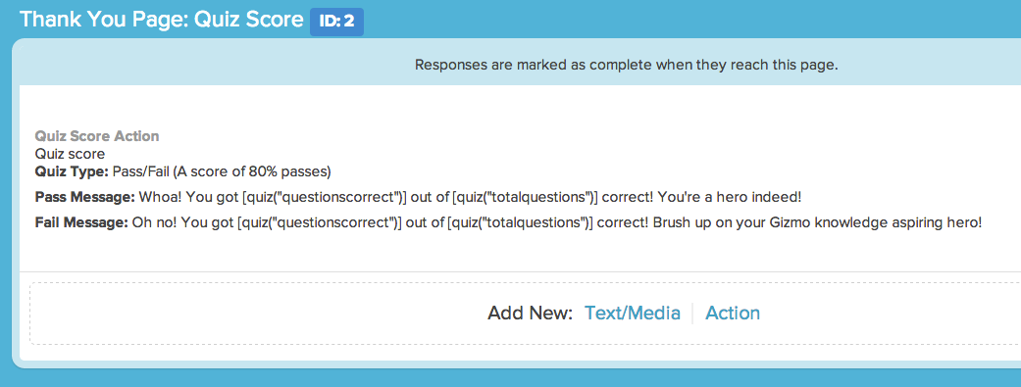Viewport: 1021px width, 387px height.
Task: Click the ID: 2 badge
Action: 336,22
